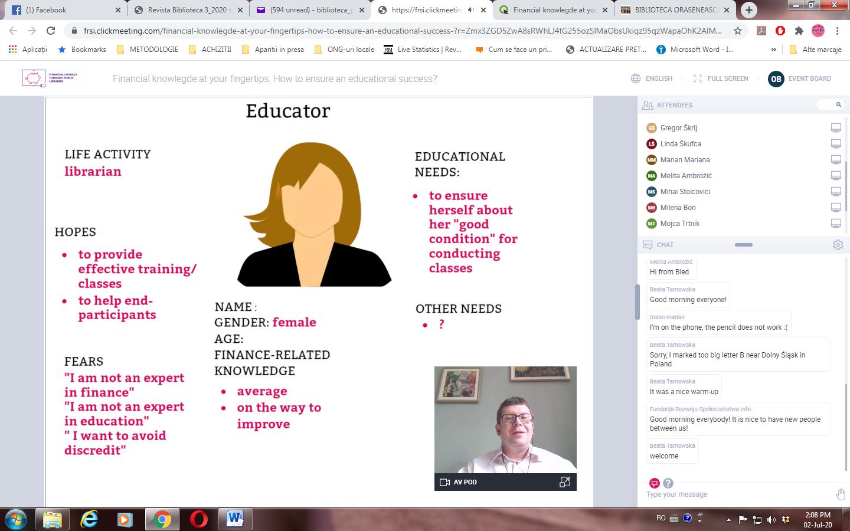Expand the AV POD video window
The height and width of the screenshot is (531, 850).
point(564,482)
